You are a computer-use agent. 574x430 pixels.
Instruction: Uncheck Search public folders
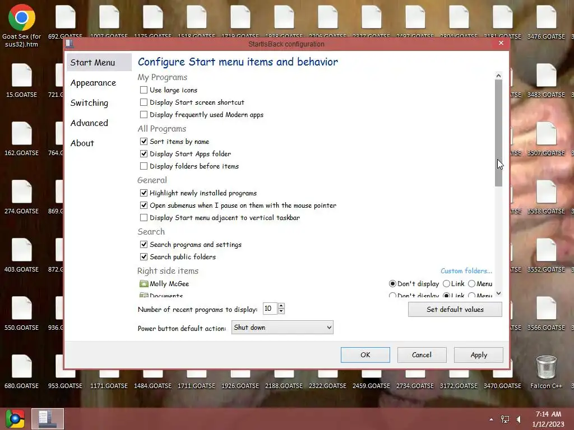[144, 257]
